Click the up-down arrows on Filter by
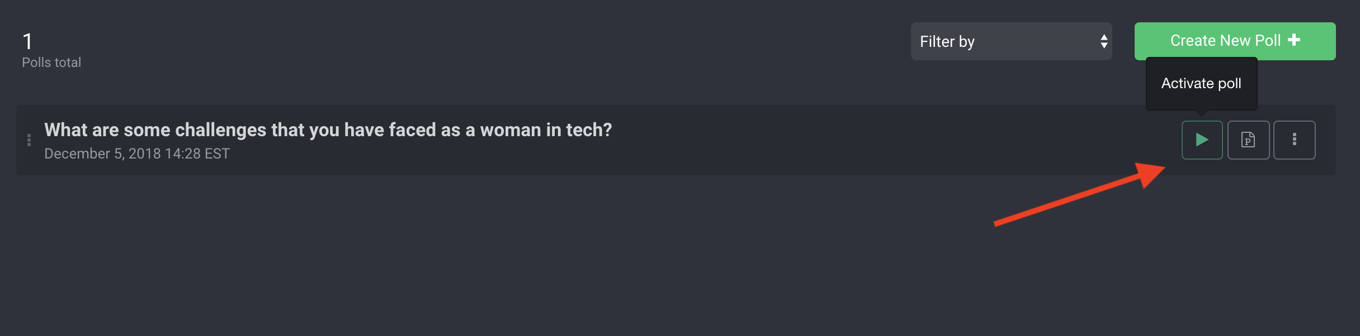Screen dimensions: 1360x336 (1104, 41)
